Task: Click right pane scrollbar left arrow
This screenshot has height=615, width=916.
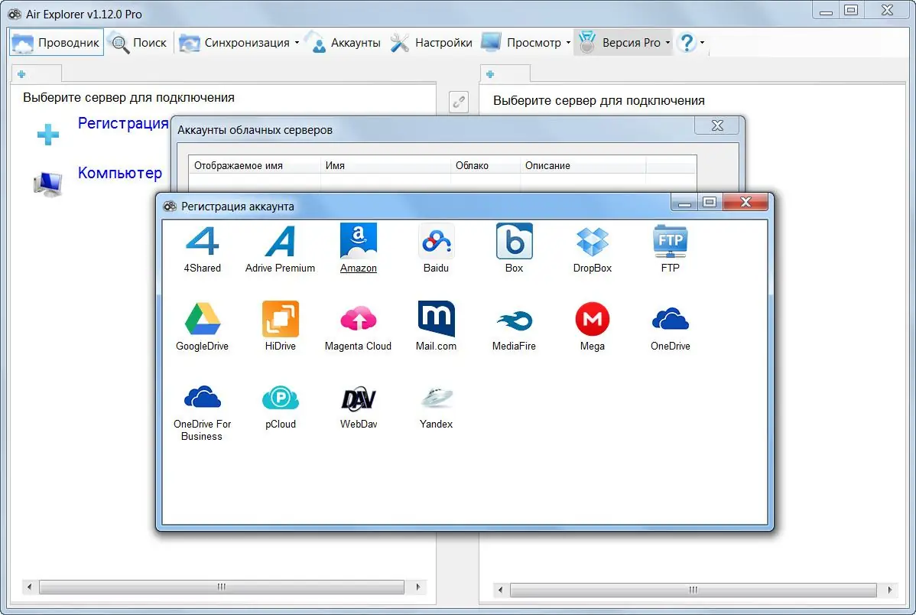Action: coord(500,589)
